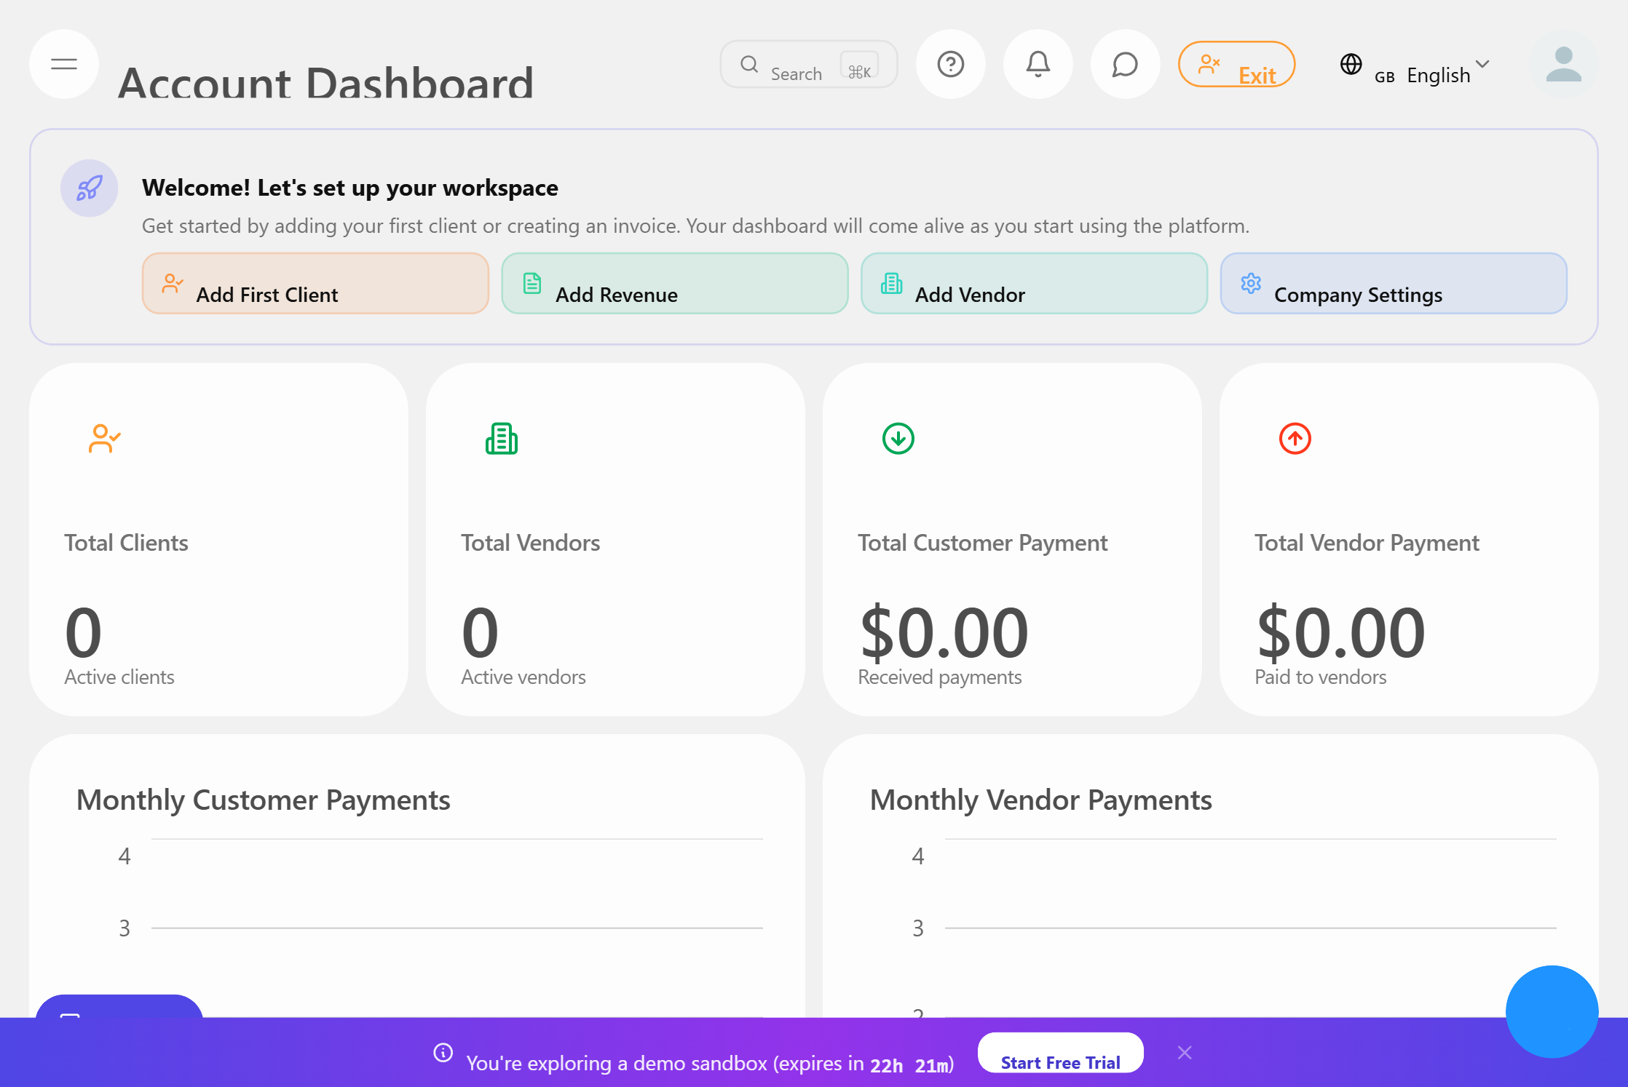Click the red upward arrow on Vendor Payment card

[x=1294, y=438]
